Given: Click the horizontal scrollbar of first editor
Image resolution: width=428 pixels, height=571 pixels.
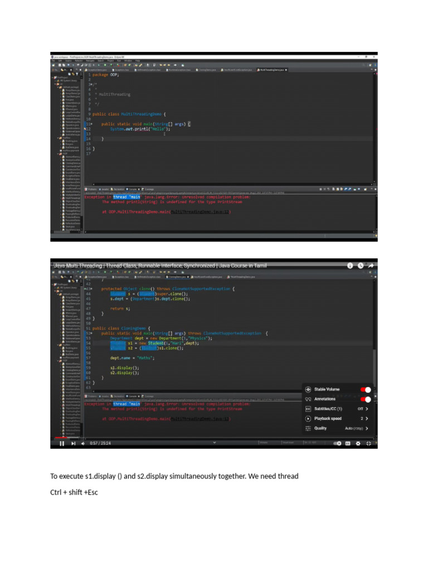Looking at the screenshot, I should pyautogui.click(x=233, y=185).
